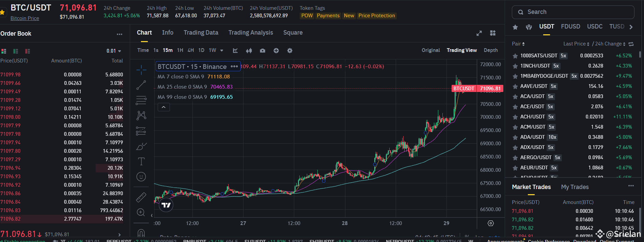644x242 pixels.
Task: Open the BTCUSDT legend more options dots
Action: click(234, 67)
